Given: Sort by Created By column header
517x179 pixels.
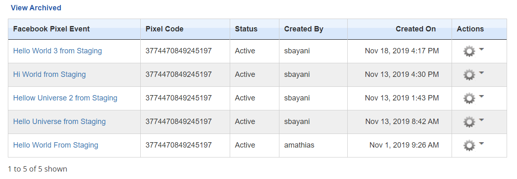Looking at the screenshot, I should click(x=303, y=29).
